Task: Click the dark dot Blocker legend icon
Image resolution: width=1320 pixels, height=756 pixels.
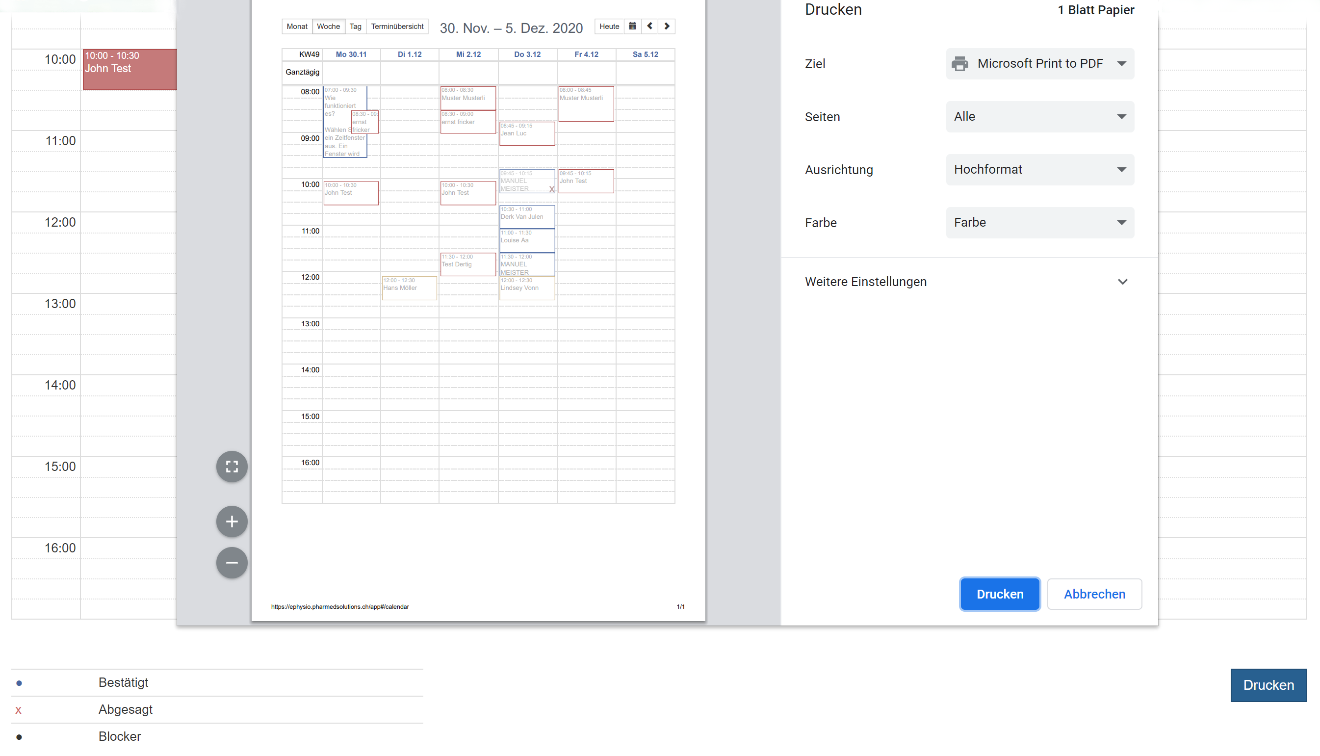Action: click(19, 737)
